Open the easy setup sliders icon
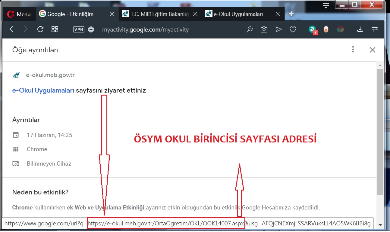Screen dimensions: 390x232 pos(375,29)
